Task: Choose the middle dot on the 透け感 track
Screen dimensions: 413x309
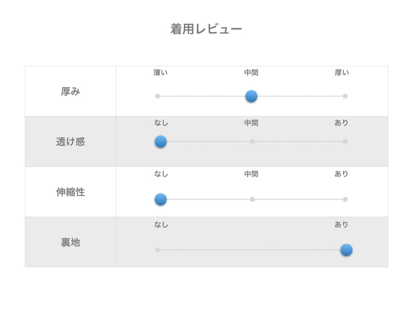Action: coord(252,141)
